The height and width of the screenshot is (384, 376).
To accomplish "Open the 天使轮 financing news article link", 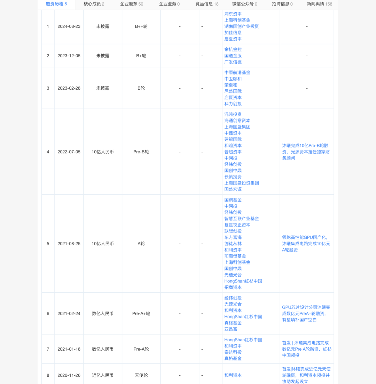I will (306, 375).
